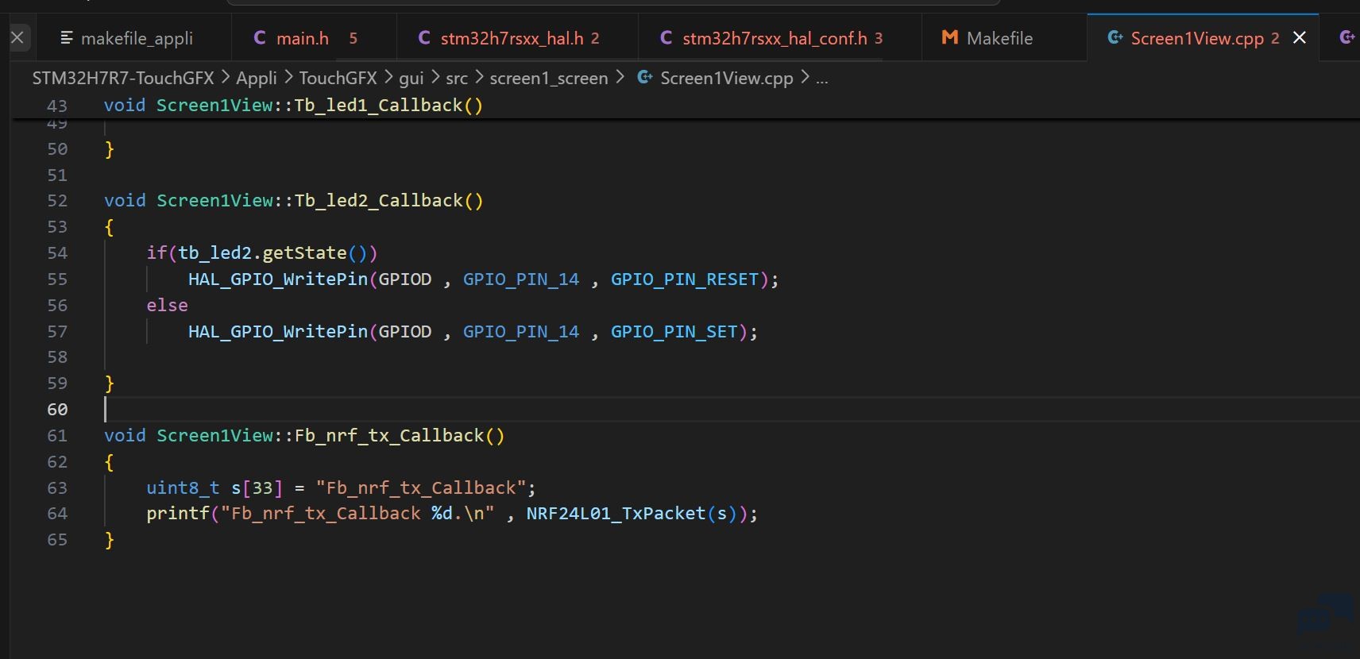This screenshot has height=659, width=1360.
Task: Click the lines icon on makefile_appli tab
Action: (x=67, y=37)
